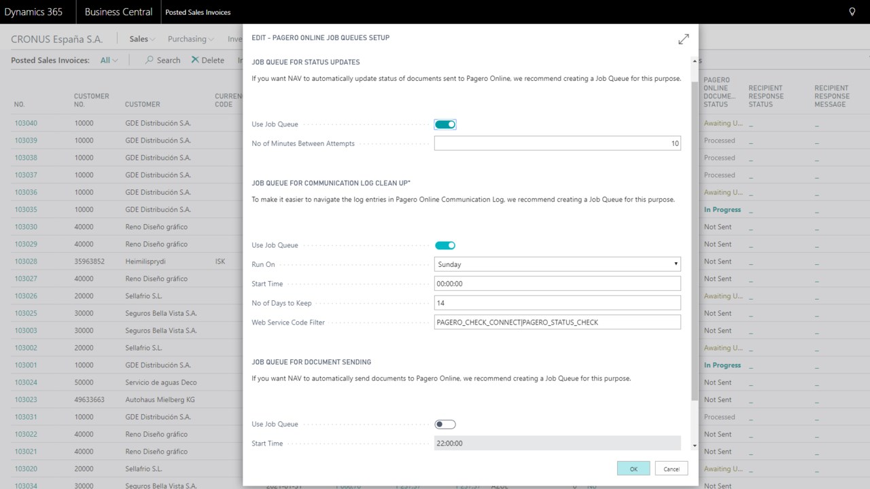
Task: Click the OK button
Action: pos(633,469)
